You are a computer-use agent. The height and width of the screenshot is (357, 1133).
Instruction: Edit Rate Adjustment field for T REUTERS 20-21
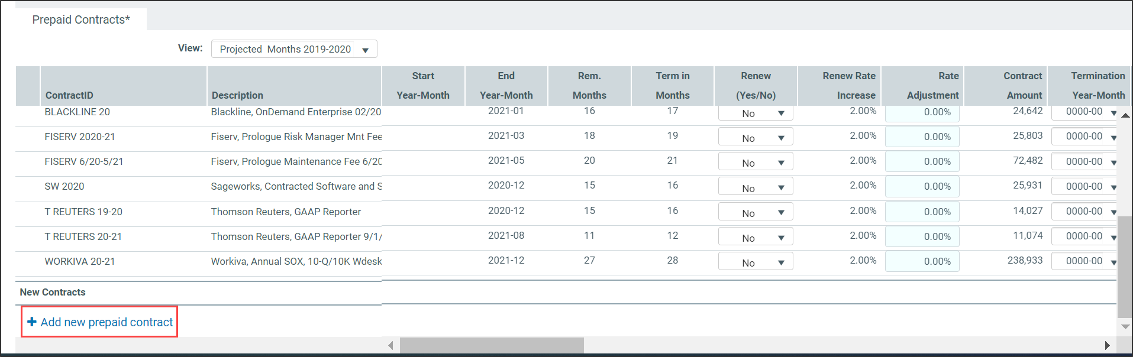(x=922, y=236)
